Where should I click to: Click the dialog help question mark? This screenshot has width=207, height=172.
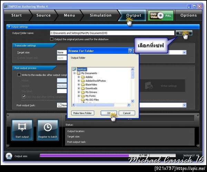pyautogui.click(x=130, y=51)
